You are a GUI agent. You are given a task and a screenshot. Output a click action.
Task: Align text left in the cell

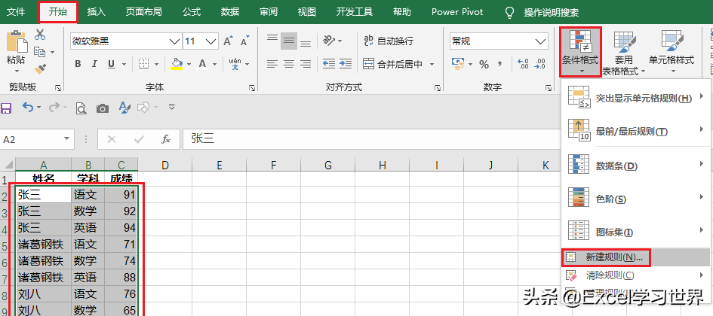(272, 64)
